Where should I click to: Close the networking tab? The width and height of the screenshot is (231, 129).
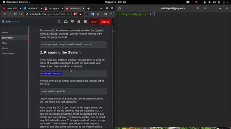point(83,9)
